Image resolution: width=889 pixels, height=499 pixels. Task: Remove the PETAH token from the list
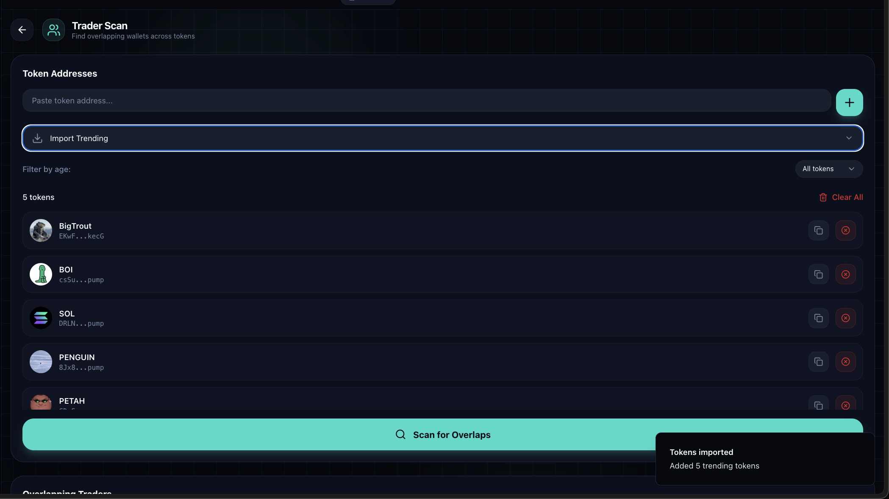coord(846,405)
